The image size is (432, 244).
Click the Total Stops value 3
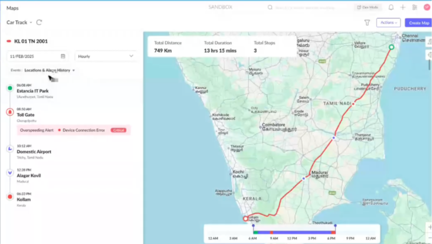click(255, 51)
